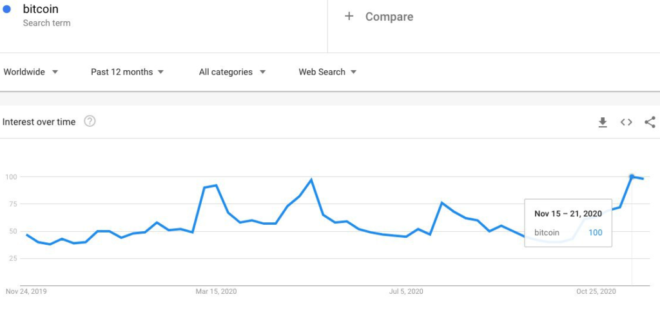
Task: Click the blue bitcoin color dot
Action: point(6,9)
